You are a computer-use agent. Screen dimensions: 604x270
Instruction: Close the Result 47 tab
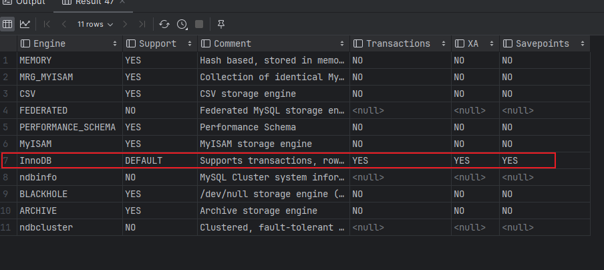122,3
